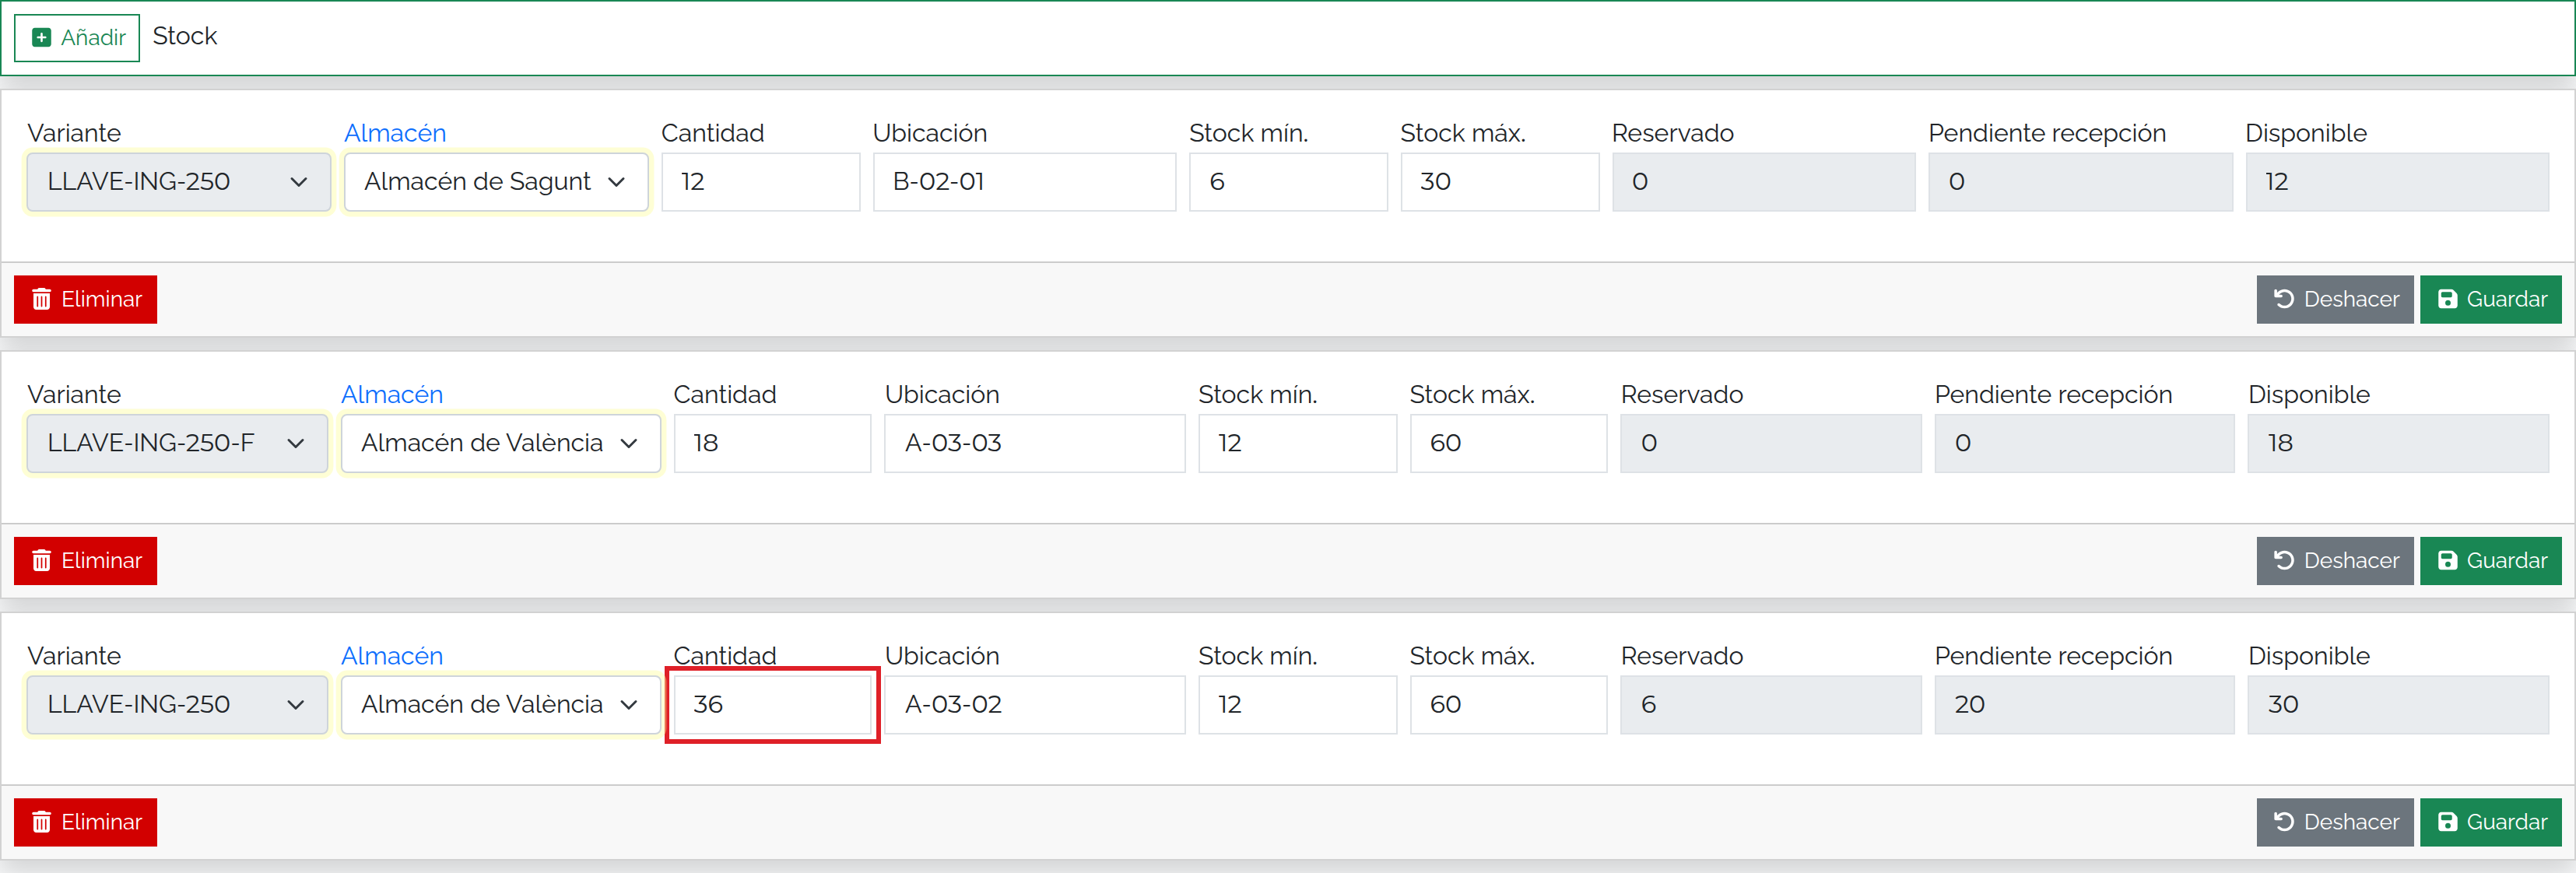Click the Cantidad field showing 12
Viewport: 2576px width, 873px height.
tap(760, 182)
